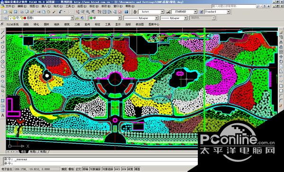The image size is (284, 172).
Task: Select the Polygon tool in left toolbar
Action: pos(3,47)
